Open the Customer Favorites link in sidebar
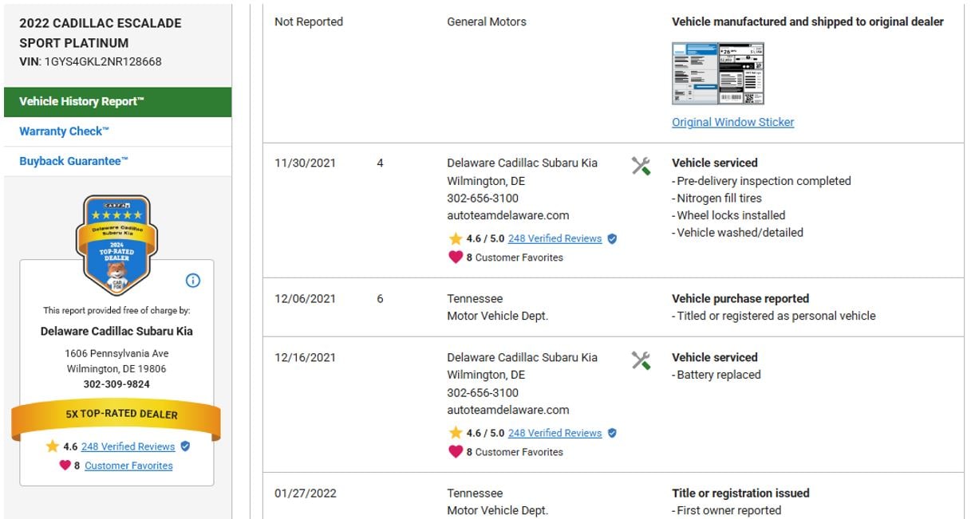 (128, 466)
